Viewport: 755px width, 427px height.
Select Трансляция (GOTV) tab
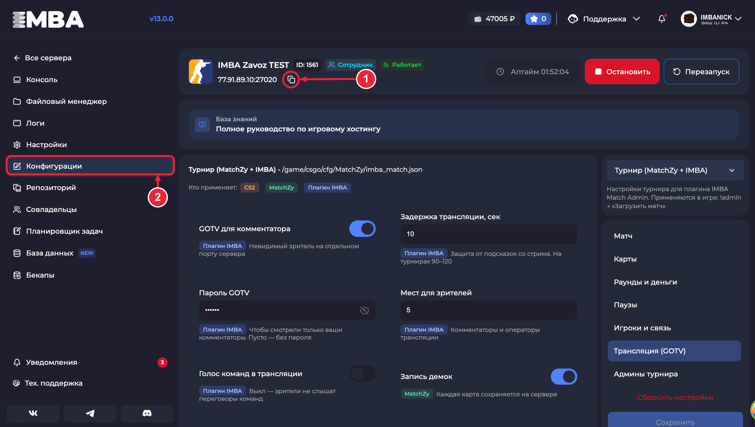[x=674, y=351]
